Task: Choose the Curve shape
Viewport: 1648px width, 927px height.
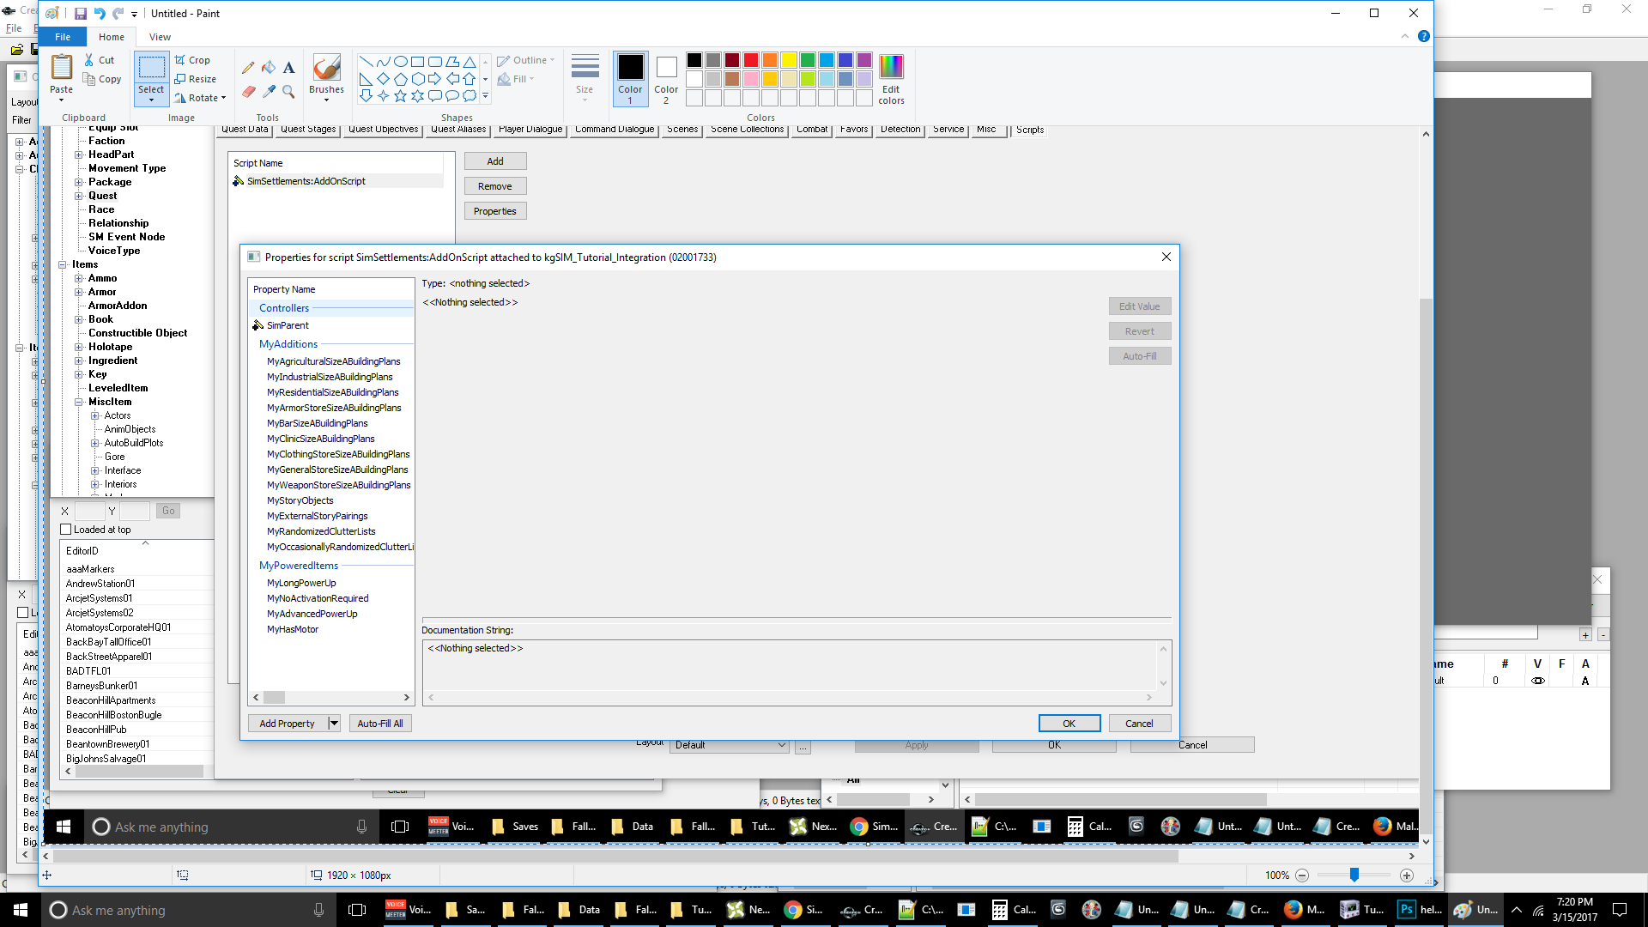Action: pos(384,62)
